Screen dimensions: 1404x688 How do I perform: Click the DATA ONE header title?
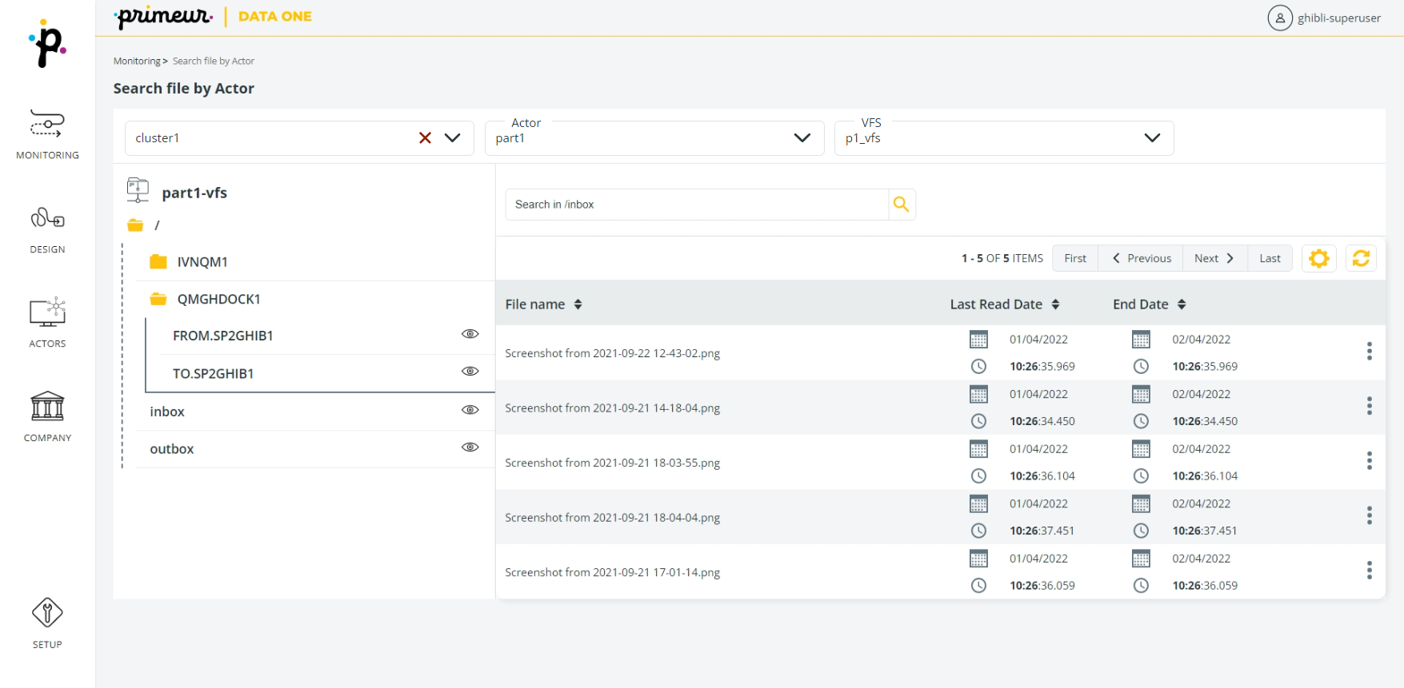coord(275,17)
